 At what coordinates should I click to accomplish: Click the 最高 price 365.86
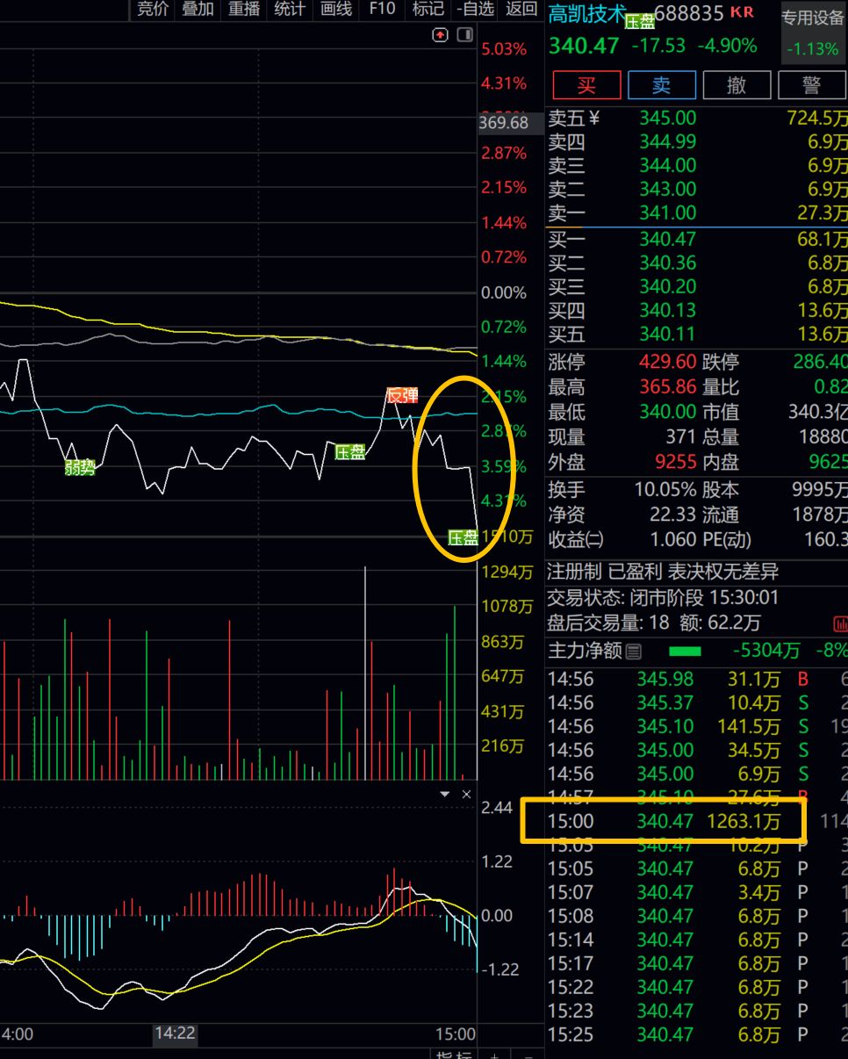point(668,386)
